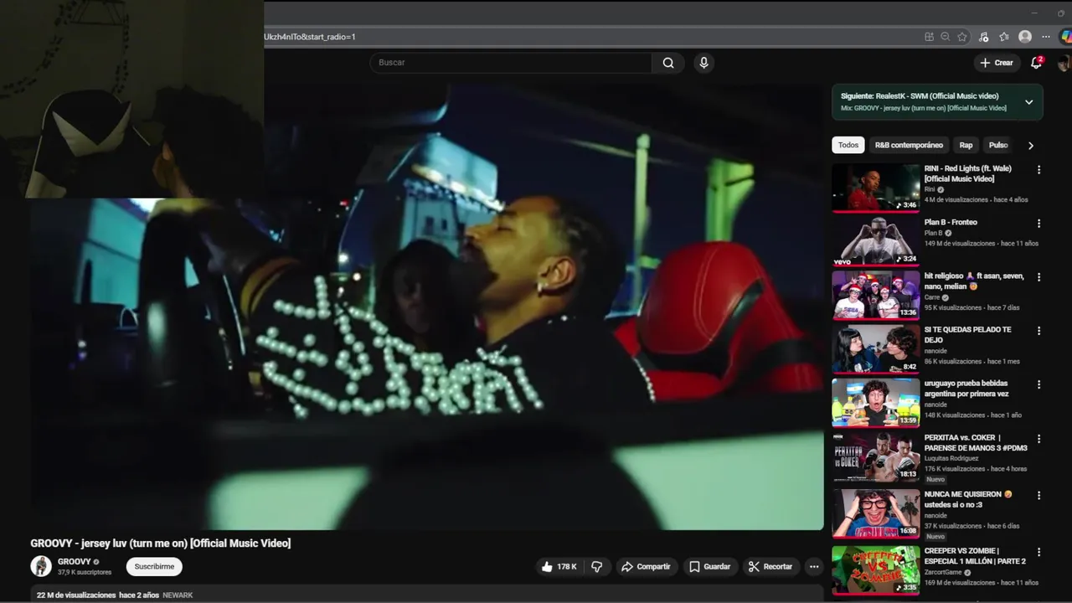
Task: Clip the video with Recortar
Action: [x=770, y=567]
